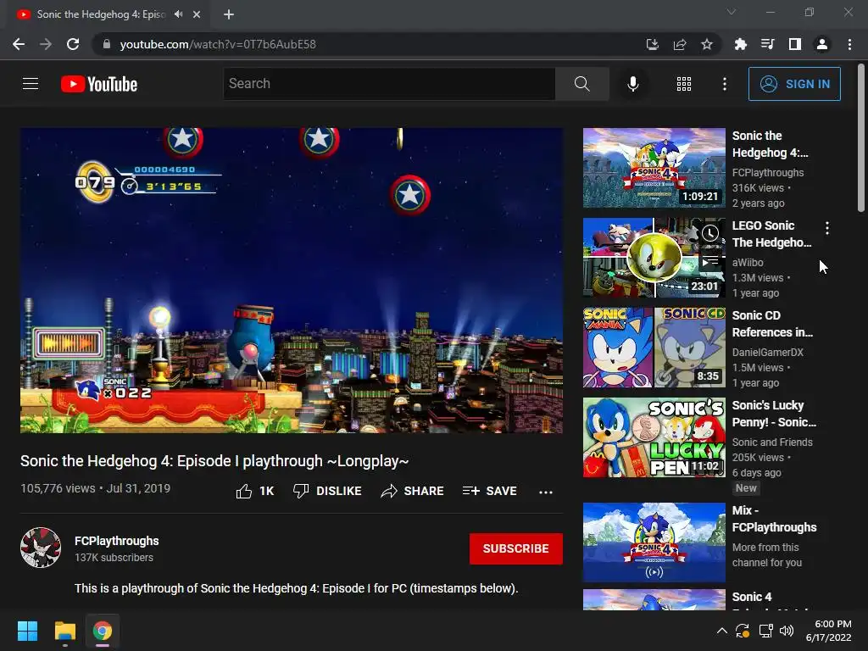This screenshot has height=651, width=868.
Task: Click the address bar URL
Action: [x=218, y=44]
